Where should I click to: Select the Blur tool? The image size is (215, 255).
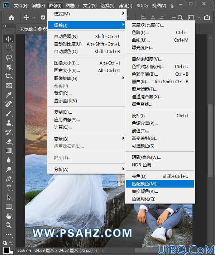tap(9, 160)
